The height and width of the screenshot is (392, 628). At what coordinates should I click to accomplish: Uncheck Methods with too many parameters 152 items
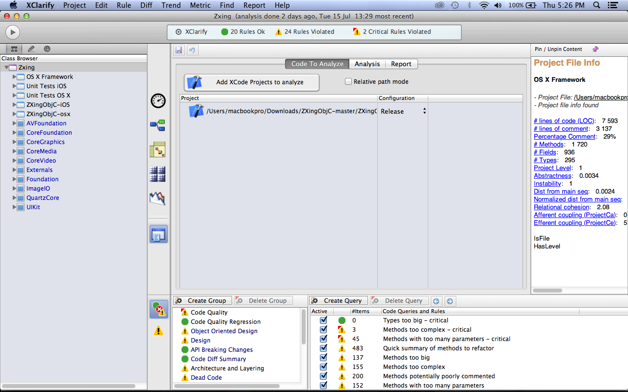[x=323, y=385]
